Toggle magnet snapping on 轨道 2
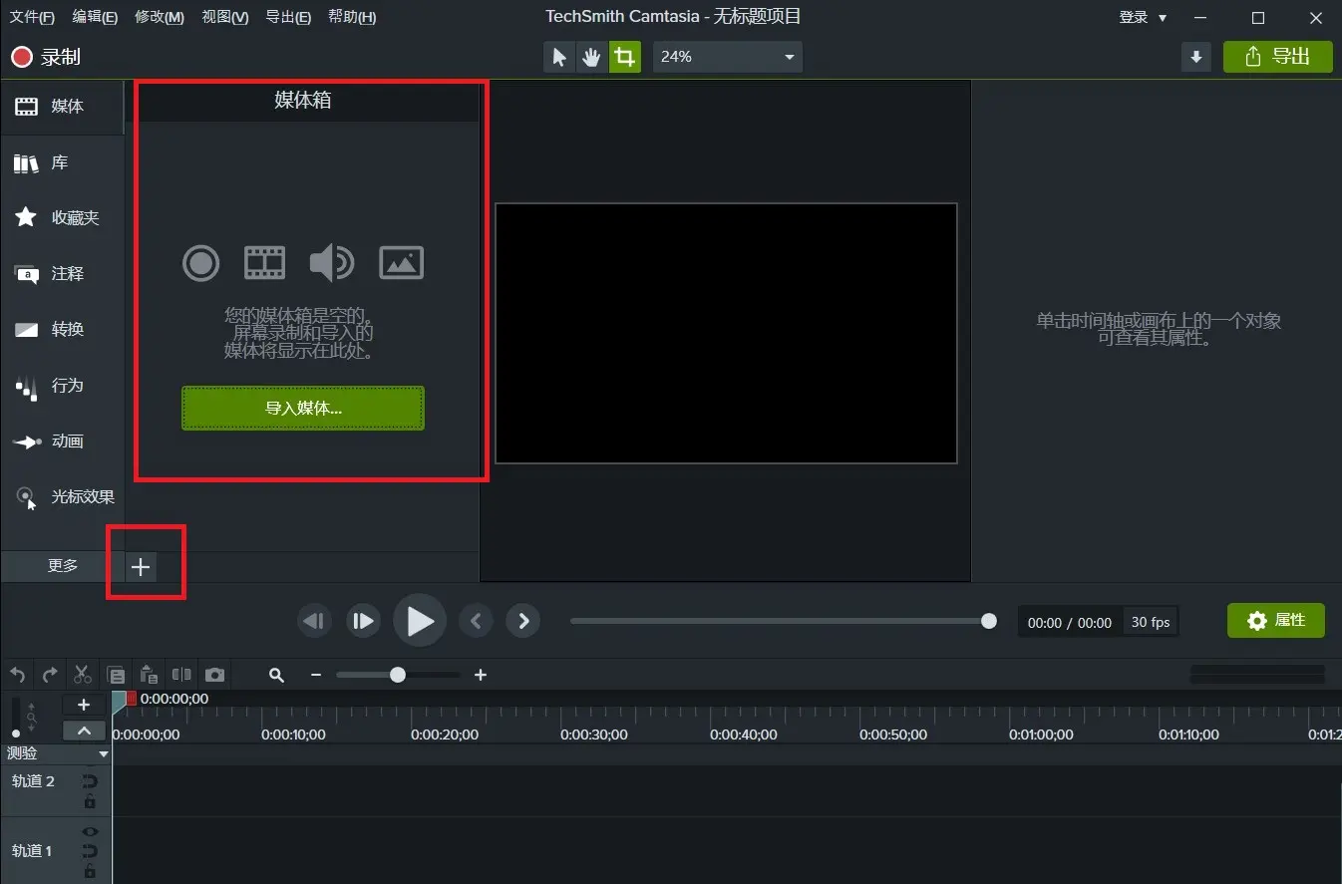Viewport: 1342px width, 884px height. point(90,782)
